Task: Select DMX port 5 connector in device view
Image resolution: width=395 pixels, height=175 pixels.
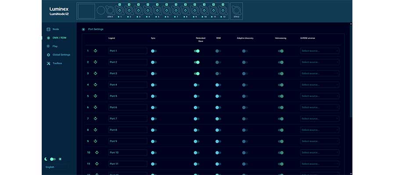Action: point(157,10)
